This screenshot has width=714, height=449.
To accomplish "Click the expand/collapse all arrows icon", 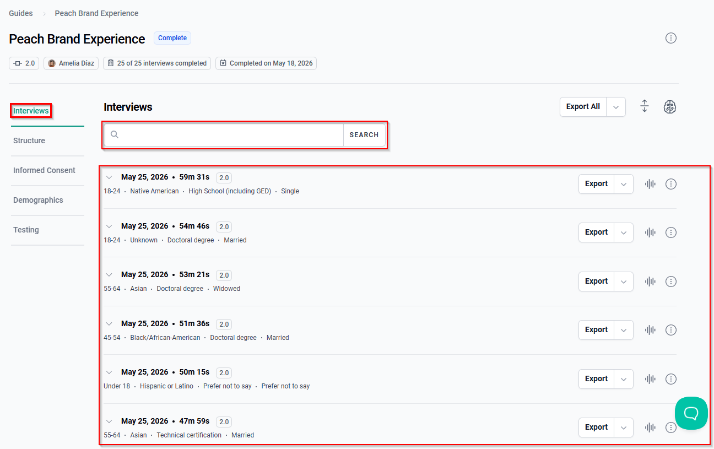I will coord(645,106).
